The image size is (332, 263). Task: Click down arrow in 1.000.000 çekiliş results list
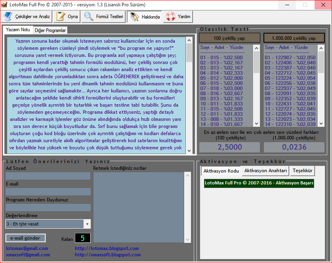click(x=321, y=124)
